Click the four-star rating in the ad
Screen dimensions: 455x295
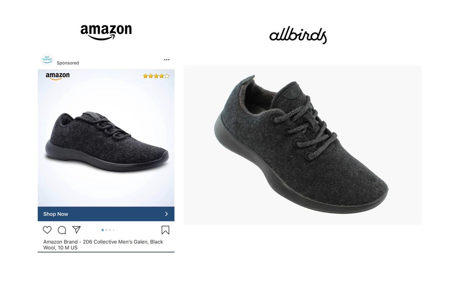point(156,76)
